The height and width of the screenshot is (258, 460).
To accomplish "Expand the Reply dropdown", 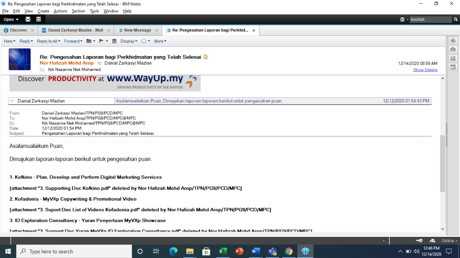I will [26, 41].
